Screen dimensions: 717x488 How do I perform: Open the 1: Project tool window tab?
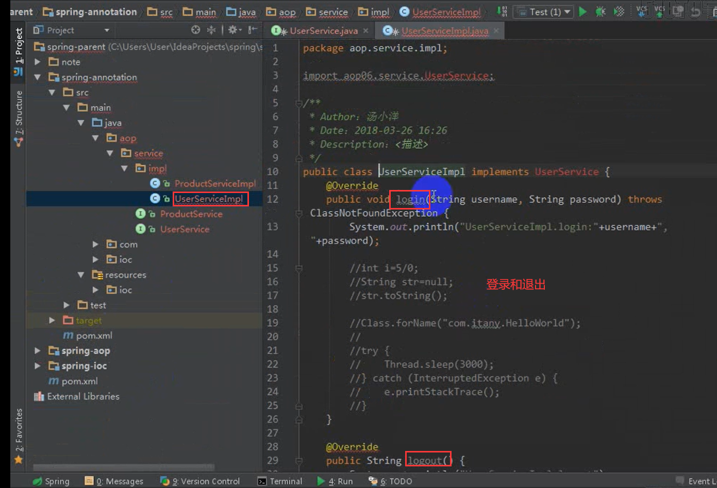(19, 51)
